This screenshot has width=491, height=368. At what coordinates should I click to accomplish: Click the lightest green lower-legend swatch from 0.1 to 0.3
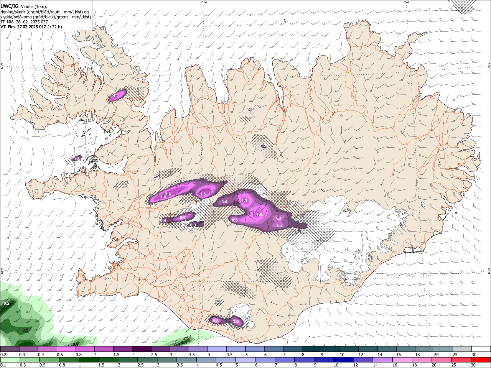[x=10, y=360]
